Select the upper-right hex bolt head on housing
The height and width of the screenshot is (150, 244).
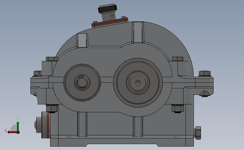tap(178, 59)
